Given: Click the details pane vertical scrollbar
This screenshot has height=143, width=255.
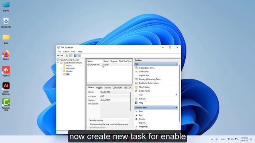Looking at the screenshot, I should click(130, 102).
